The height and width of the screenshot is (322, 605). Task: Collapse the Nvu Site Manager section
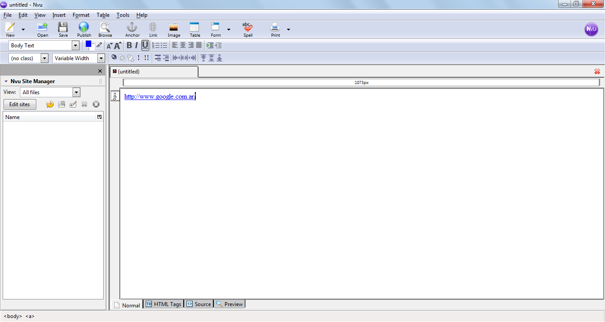pos(6,81)
